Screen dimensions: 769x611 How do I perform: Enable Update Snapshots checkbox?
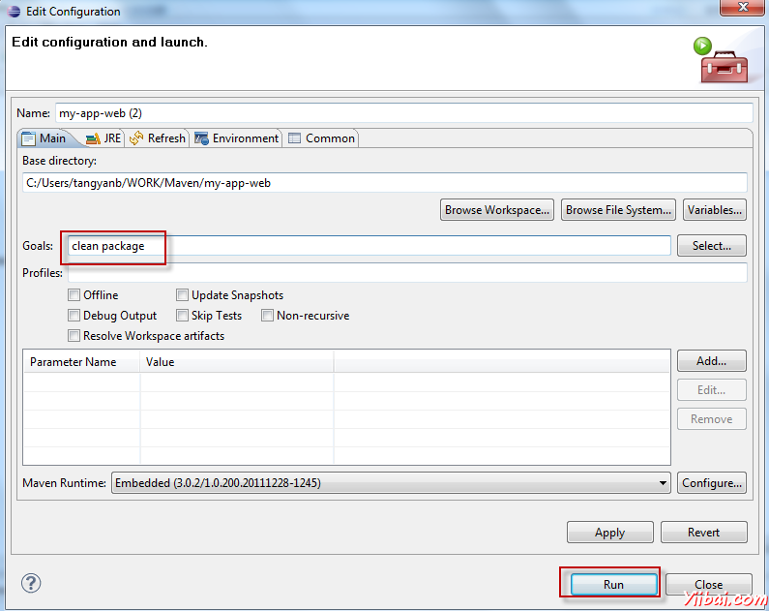click(183, 295)
